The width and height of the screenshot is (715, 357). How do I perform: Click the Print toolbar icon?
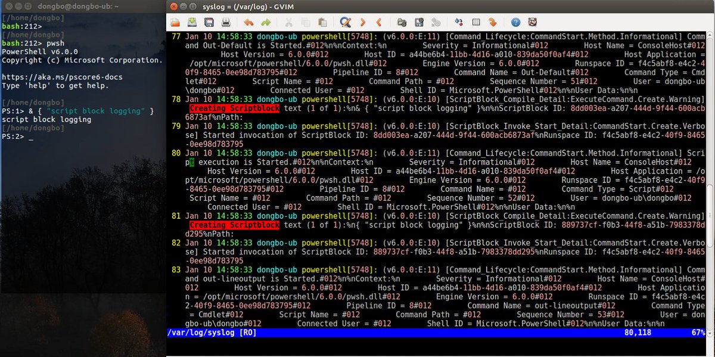coord(226,23)
